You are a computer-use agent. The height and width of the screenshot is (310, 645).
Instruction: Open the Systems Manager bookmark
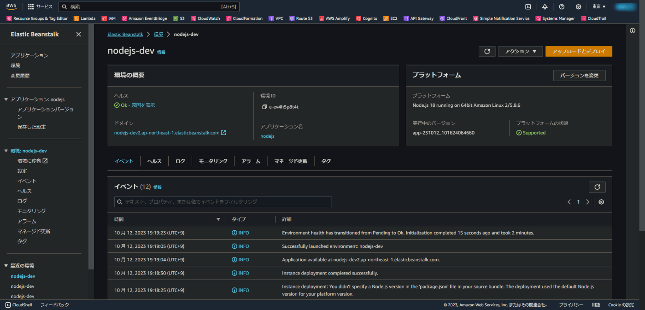[555, 18]
